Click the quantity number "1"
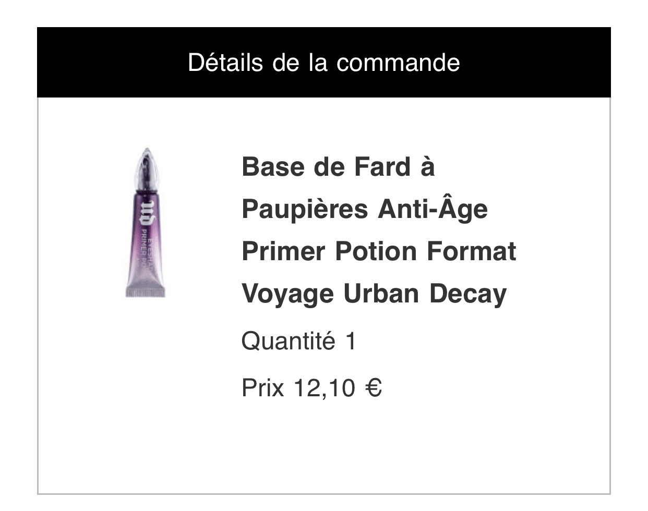This screenshot has height=511, width=648. point(351,342)
